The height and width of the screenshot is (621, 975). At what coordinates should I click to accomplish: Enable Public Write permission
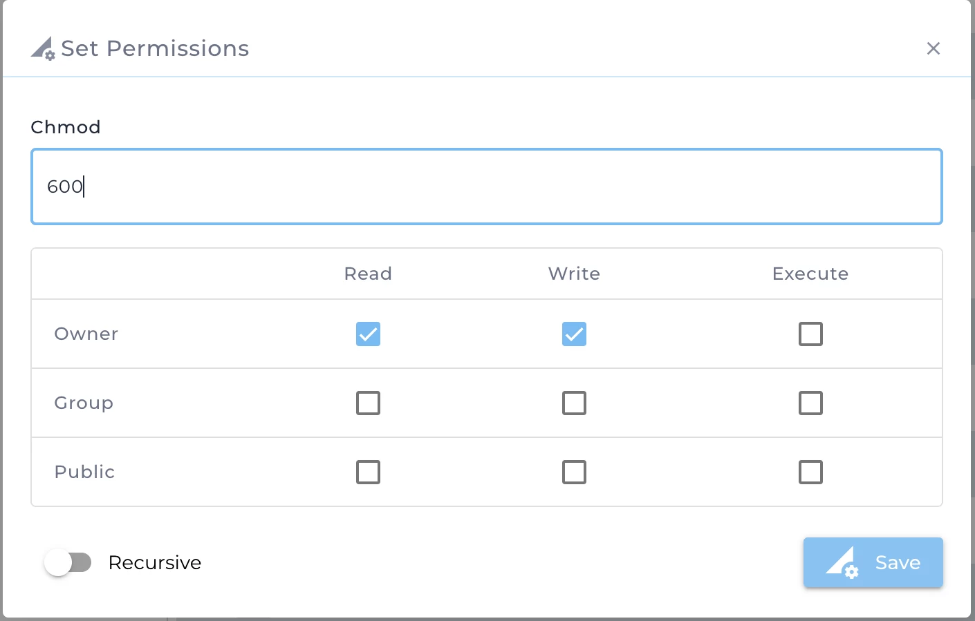pyautogui.click(x=574, y=472)
